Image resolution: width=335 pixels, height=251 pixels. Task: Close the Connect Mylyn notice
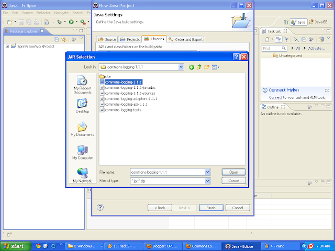click(x=327, y=90)
